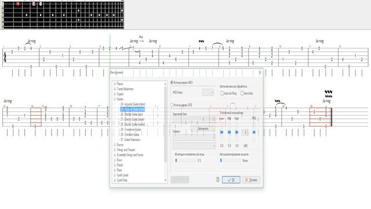371x209 pixels.
Task: Select the Synth Pads tree item
Action: click(x=122, y=181)
